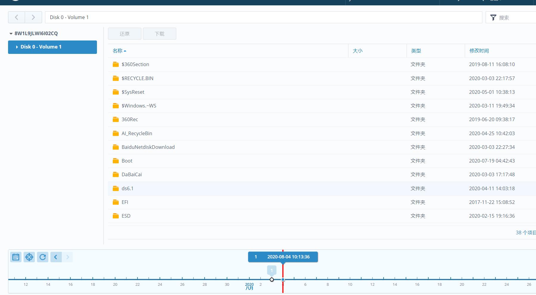The width and height of the screenshot is (536, 295).
Task: Click the folder icon for DaBaiCai
Action: (x=116, y=174)
